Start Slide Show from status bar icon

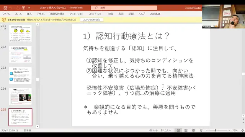tap(201, 130)
